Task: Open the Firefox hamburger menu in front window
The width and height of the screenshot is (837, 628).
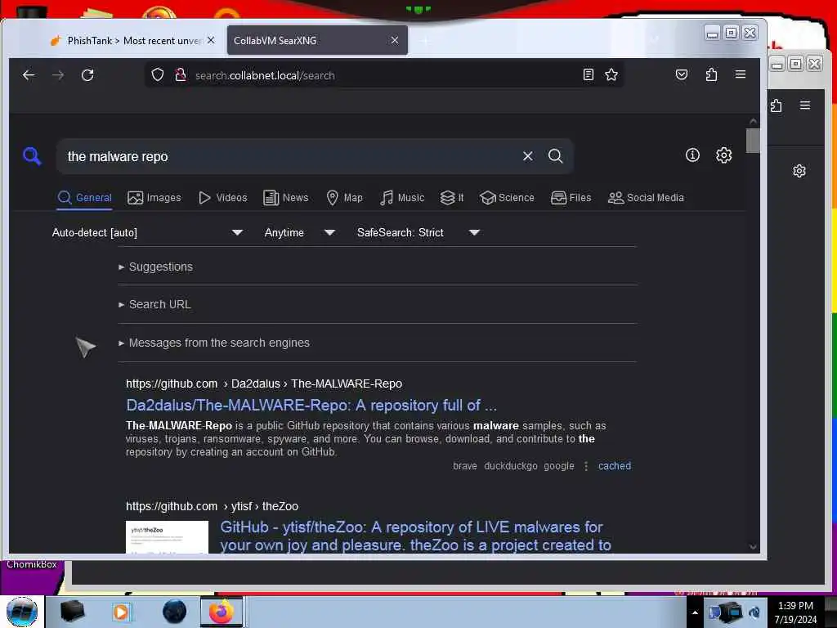Action: [741, 74]
